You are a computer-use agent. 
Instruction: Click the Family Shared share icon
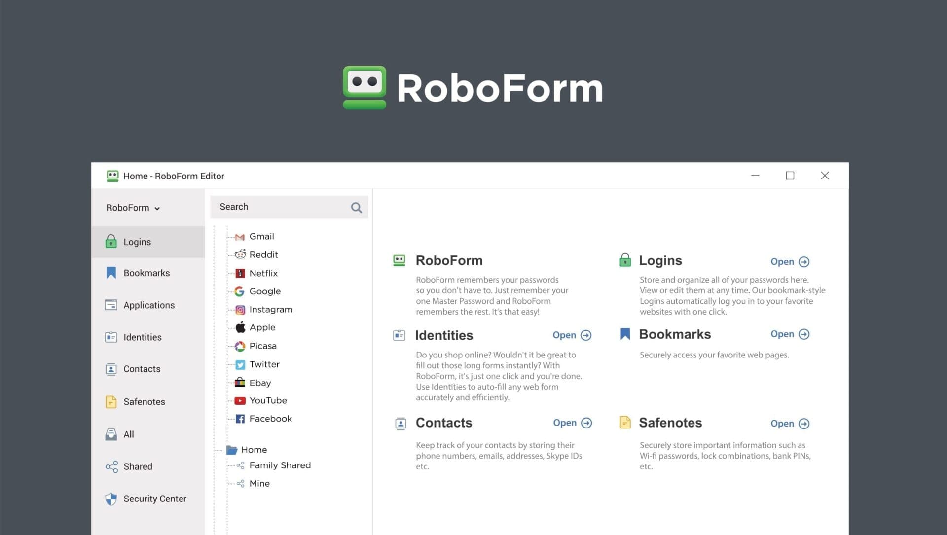coord(240,465)
